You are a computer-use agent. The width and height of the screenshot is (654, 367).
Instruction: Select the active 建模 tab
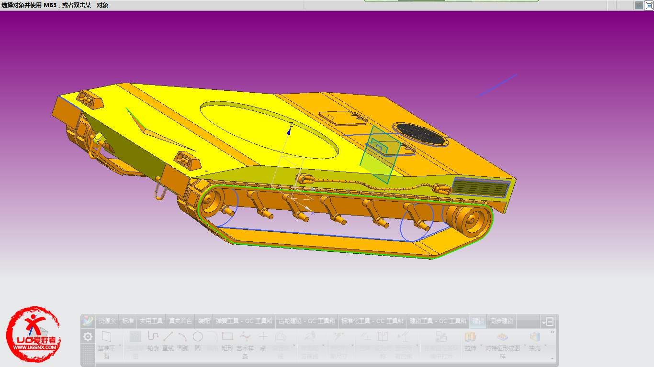(x=478, y=321)
